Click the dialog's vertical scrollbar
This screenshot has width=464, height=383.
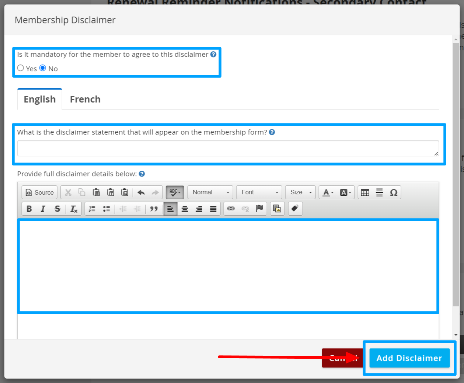pos(456,174)
